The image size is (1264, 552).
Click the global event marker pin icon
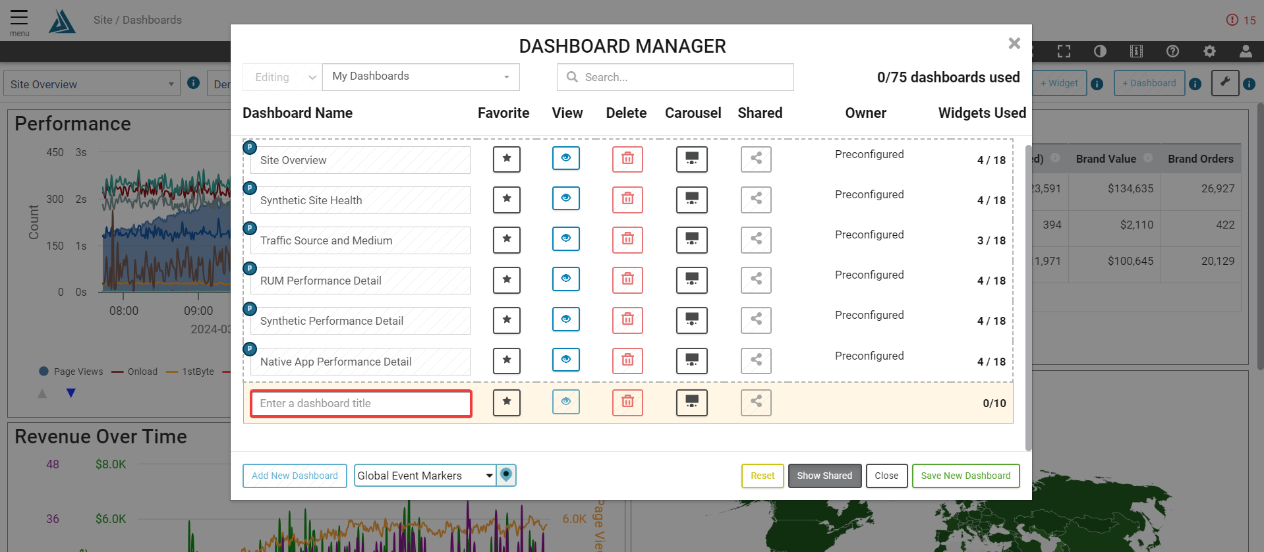[506, 475]
